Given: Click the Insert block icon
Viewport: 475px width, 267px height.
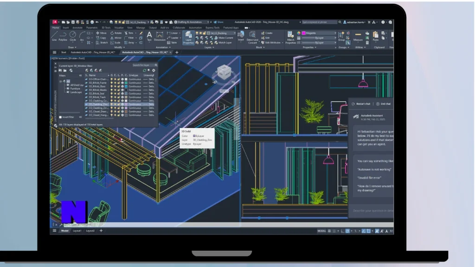Looking at the screenshot, I should [240, 35].
